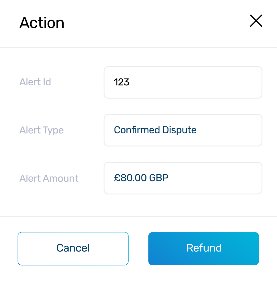This screenshot has width=277, height=282.
Task: Click the value £80.00 GBP
Action: (142, 178)
